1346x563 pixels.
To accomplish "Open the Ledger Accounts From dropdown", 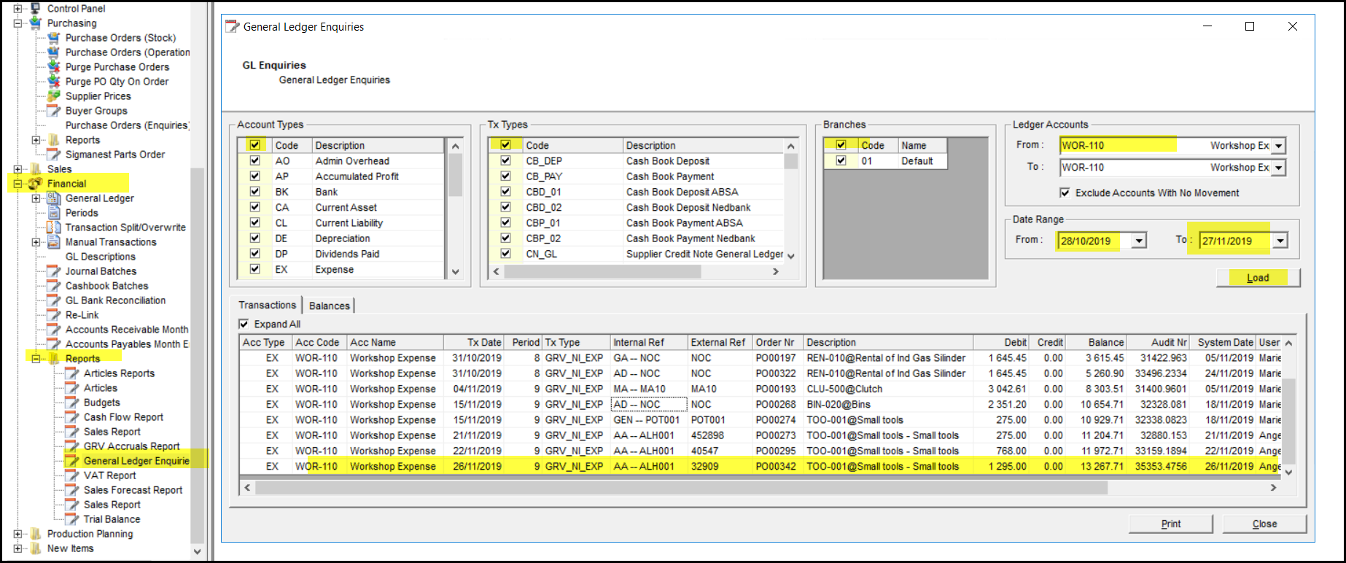I will point(1278,146).
